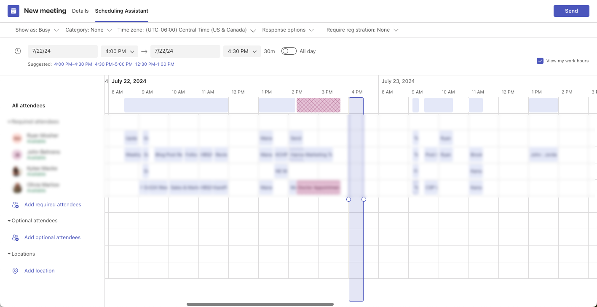Select the 12:30 PM-1:00 PM suggested time

[x=154, y=64]
